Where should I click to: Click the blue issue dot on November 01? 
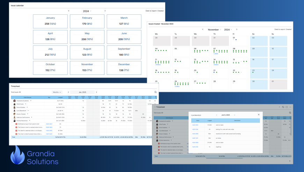point(236,40)
